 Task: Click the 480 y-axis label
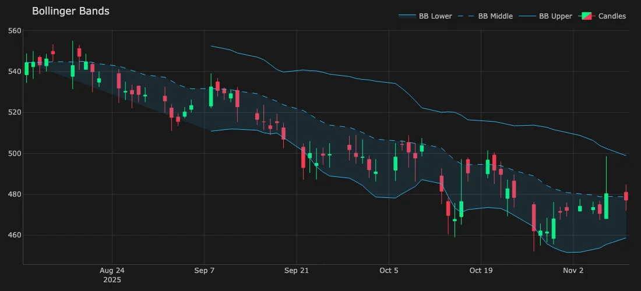[x=15, y=194]
